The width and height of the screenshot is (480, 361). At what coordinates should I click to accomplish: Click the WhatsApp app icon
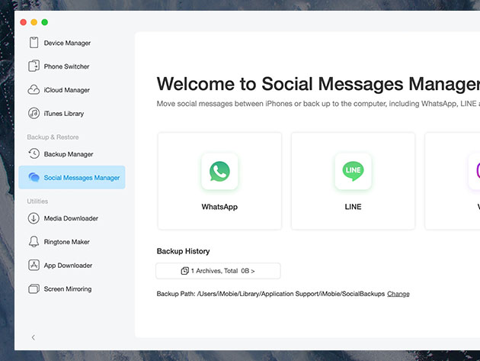coord(219,172)
